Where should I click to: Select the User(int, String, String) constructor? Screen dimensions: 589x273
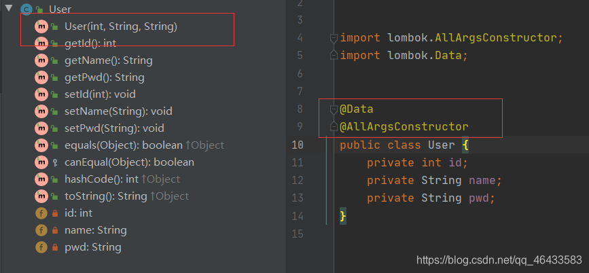(x=120, y=26)
